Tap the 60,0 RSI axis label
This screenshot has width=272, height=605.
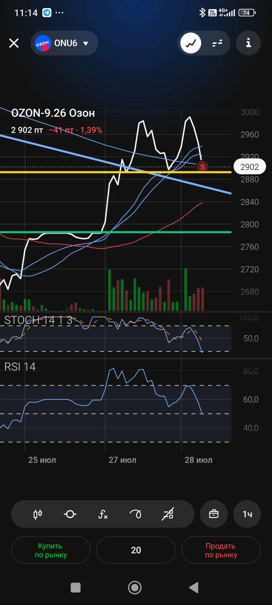pyautogui.click(x=251, y=399)
